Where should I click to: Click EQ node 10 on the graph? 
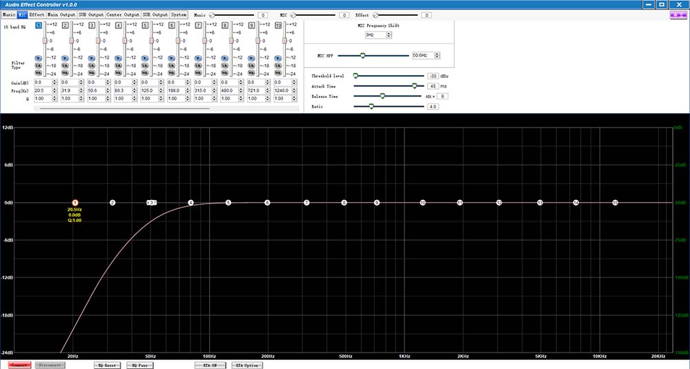422,203
